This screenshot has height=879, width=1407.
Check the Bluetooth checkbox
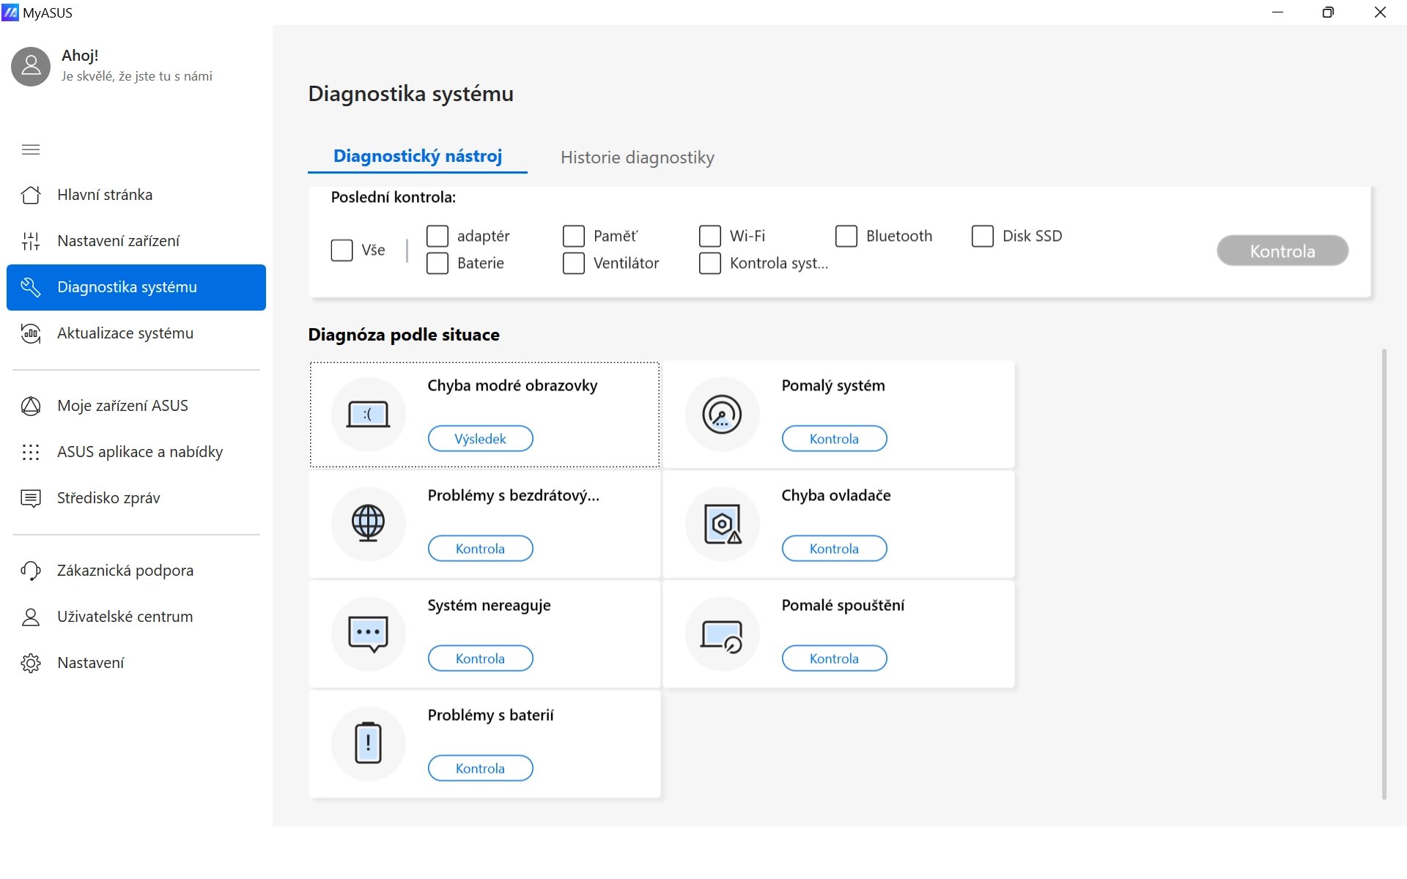pos(846,236)
